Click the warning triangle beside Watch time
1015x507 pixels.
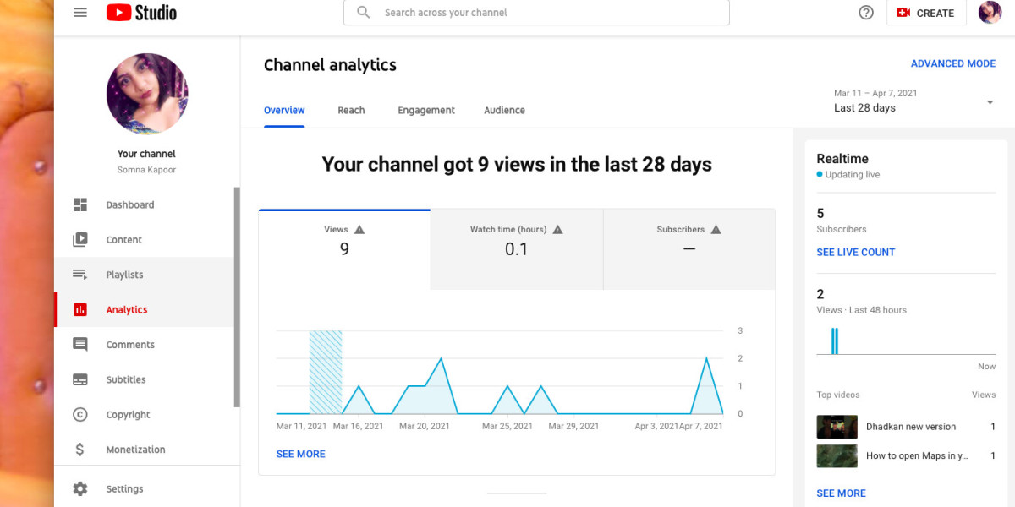pos(557,230)
